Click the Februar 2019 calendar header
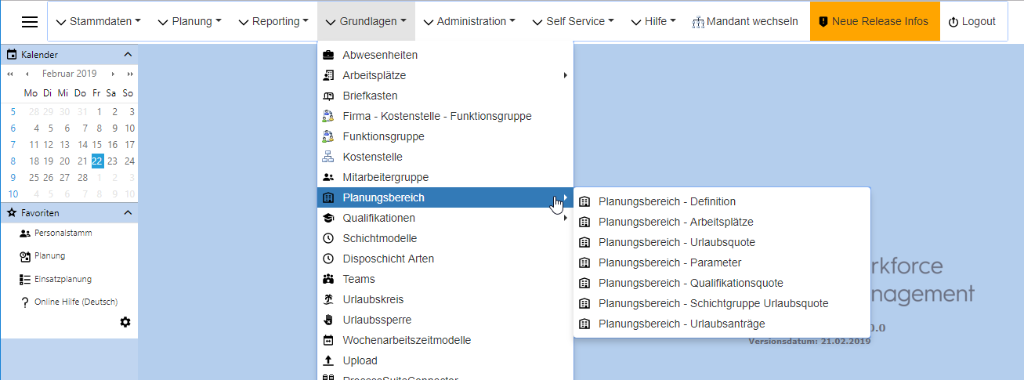The height and width of the screenshot is (380, 1024). click(x=70, y=74)
